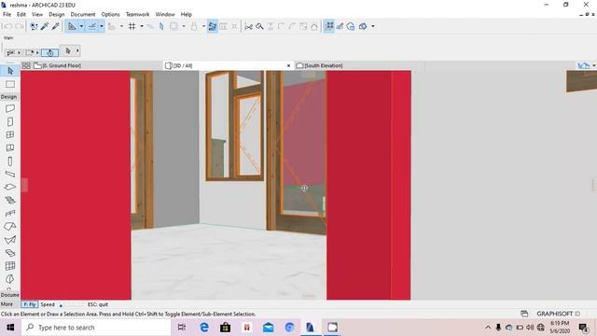Select the Shell tool
The height and width of the screenshot is (336, 597).
point(10,240)
